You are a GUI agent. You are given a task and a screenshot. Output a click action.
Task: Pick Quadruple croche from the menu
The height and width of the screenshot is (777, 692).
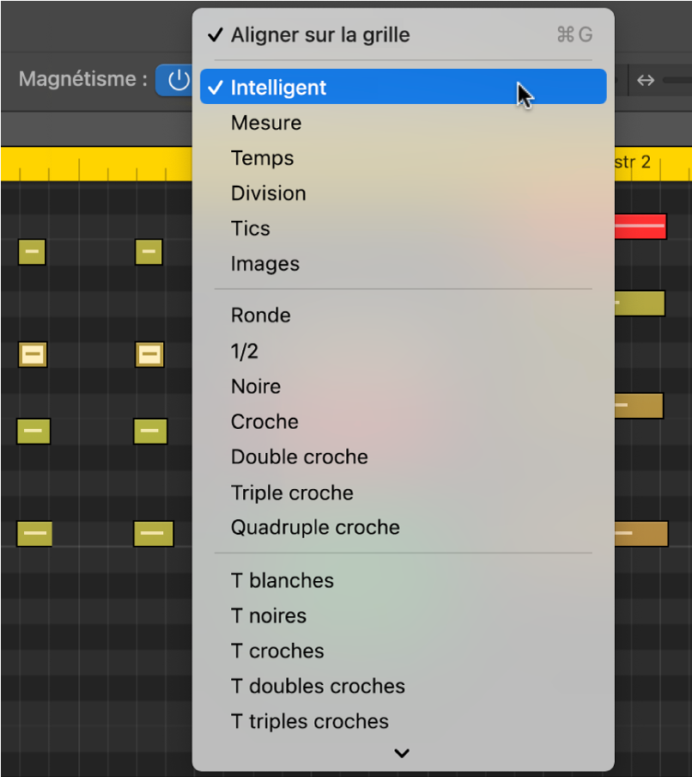click(x=314, y=528)
